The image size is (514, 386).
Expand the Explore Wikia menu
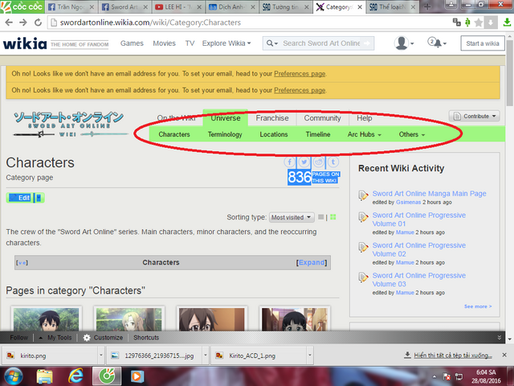(226, 43)
